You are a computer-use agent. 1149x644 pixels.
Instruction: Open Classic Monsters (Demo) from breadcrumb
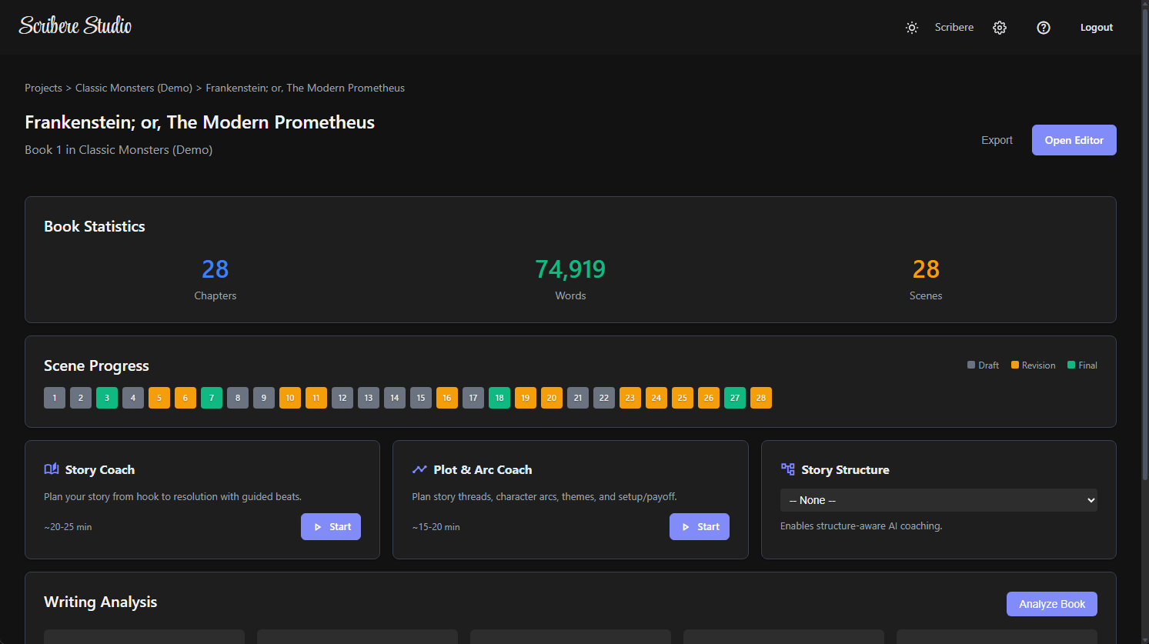pyautogui.click(x=133, y=88)
